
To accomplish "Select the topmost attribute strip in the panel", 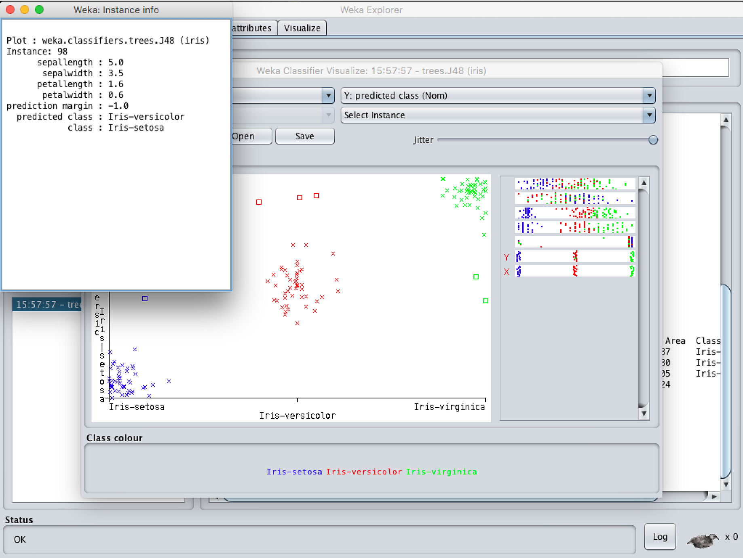I will [x=575, y=184].
